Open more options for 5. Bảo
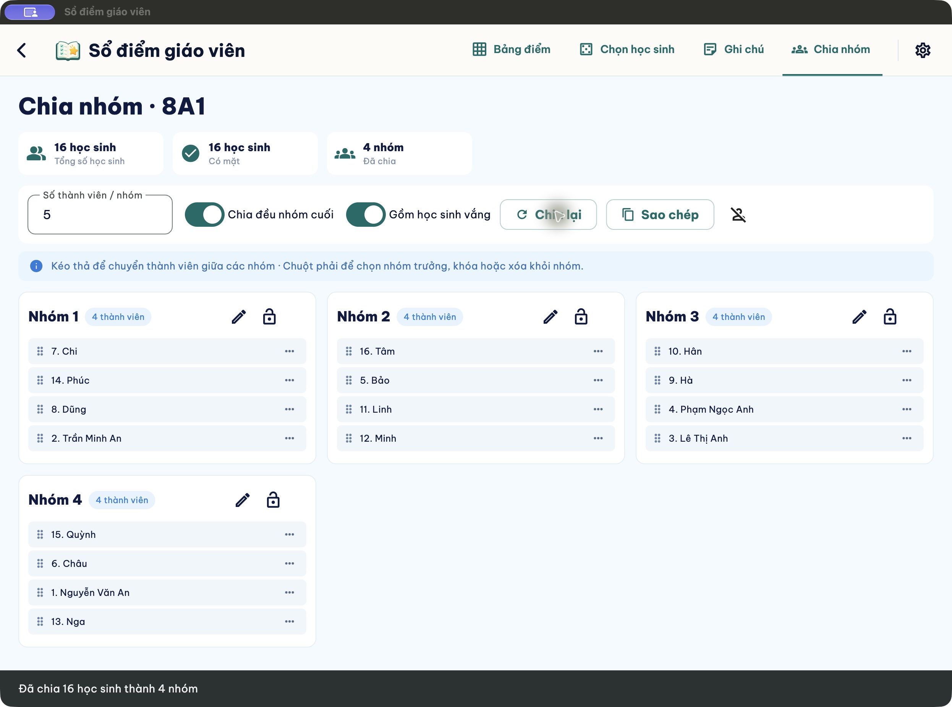 pos(598,380)
